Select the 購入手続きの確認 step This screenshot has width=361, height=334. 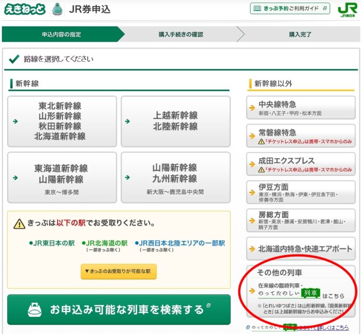pos(180,34)
